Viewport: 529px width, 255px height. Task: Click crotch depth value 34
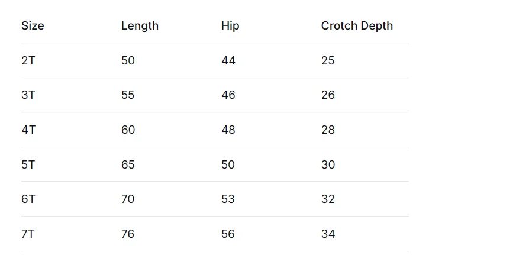click(x=328, y=234)
